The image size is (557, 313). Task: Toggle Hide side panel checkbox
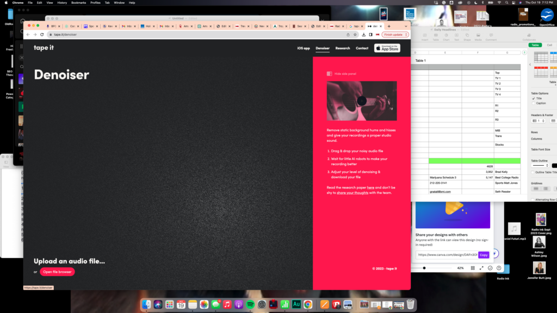click(329, 74)
